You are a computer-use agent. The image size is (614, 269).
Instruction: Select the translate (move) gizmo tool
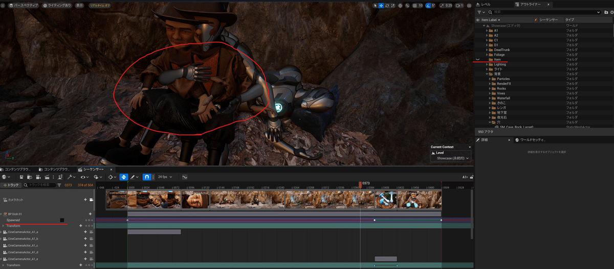[381, 6]
